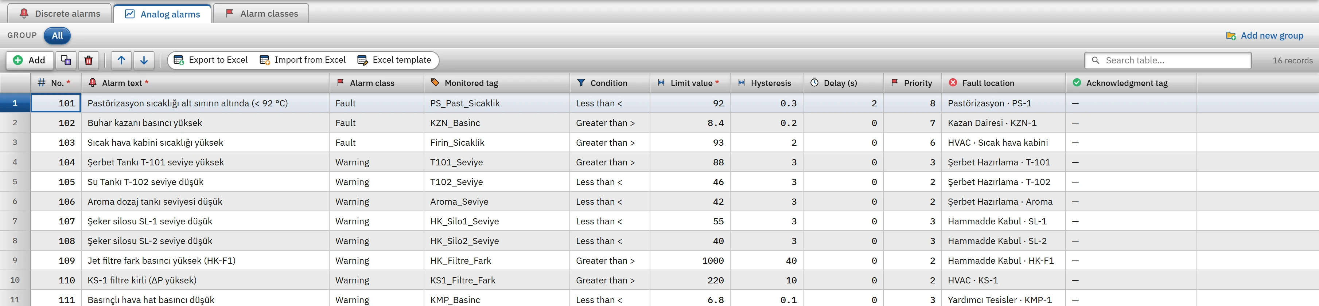Image resolution: width=1319 pixels, height=306 pixels.
Task: Click monitored tag 'KMP_Basinc'
Action: 455,300
